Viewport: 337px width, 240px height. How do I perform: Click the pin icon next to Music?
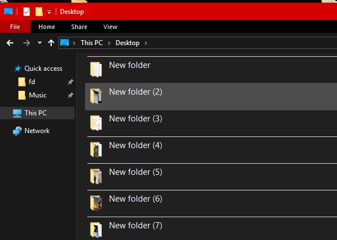tap(71, 95)
